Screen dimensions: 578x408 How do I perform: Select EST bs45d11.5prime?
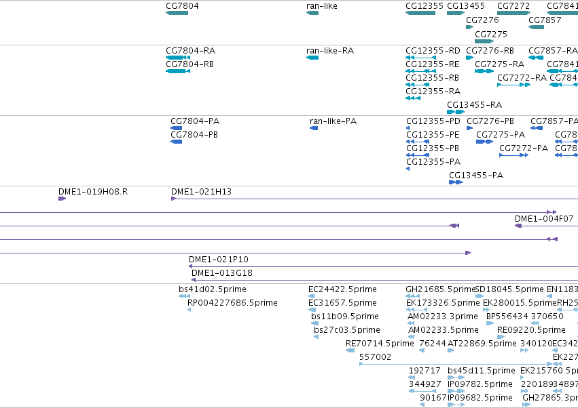[456, 378]
